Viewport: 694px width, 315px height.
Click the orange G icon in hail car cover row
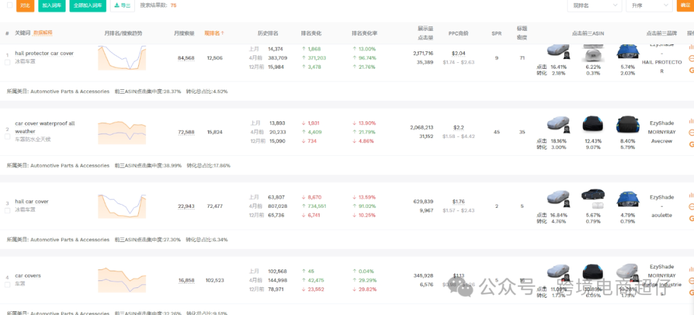click(691, 218)
